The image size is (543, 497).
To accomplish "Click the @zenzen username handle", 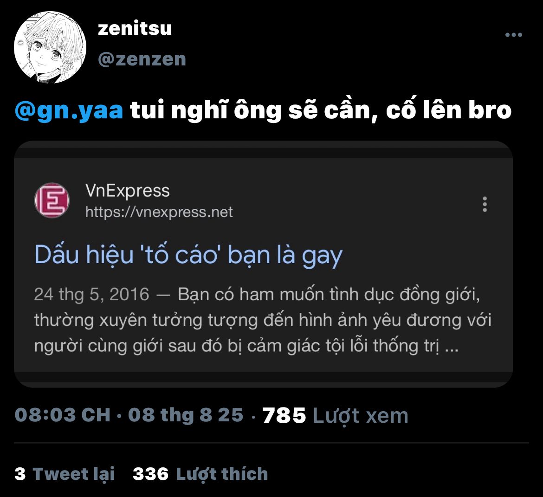I will 142,59.
